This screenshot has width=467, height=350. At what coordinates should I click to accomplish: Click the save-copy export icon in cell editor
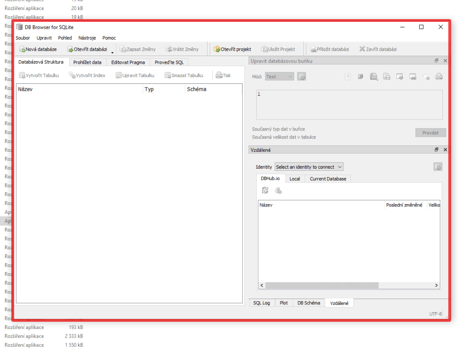point(387,77)
